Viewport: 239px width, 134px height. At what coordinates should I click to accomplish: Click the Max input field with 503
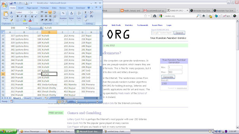click(175, 72)
